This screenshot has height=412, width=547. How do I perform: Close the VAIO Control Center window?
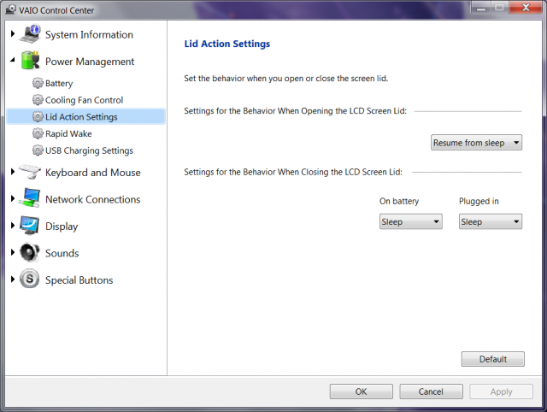click(x=526, y=8)
